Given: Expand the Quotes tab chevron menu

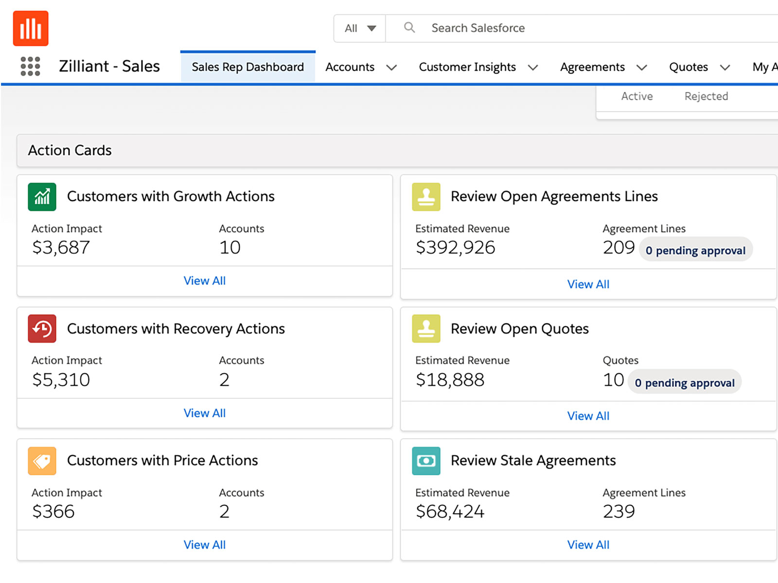Looking at the screenshot, I should tap(725, 68).
